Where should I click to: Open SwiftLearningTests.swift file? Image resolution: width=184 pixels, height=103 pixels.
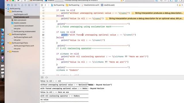click(23, 37)
